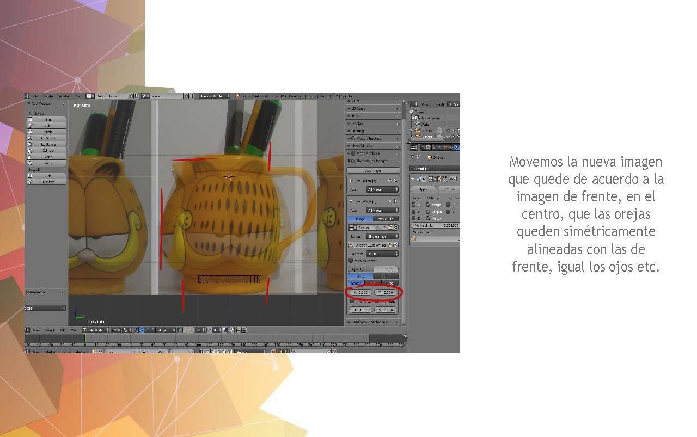
Task: Open the Window menu in top bar
Action: coord(64,96)
